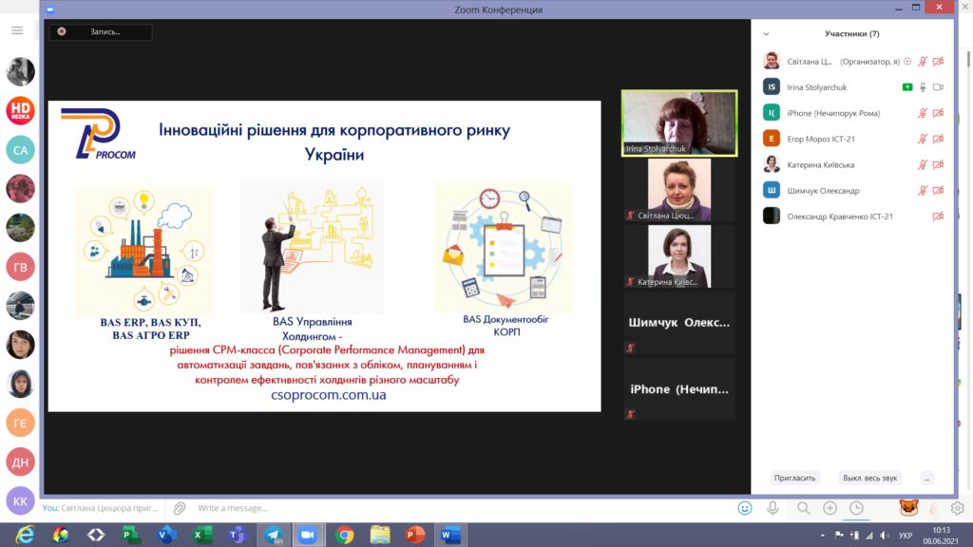
Task: Click the Пригласить button
Action: [794, 478]
